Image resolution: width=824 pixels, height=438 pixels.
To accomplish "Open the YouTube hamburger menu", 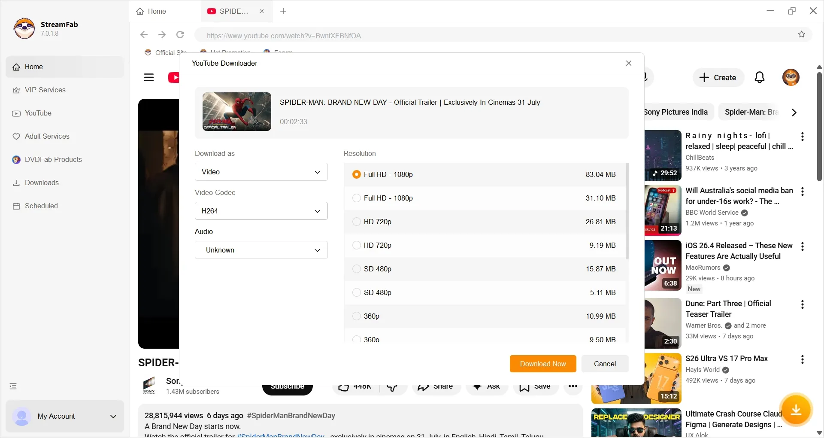I will coord(149,77).
